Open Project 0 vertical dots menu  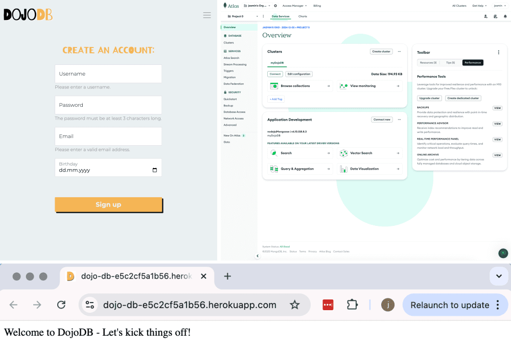click(263, 16)
